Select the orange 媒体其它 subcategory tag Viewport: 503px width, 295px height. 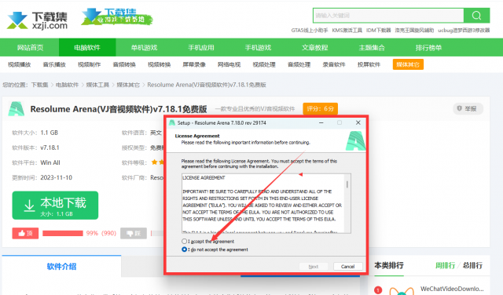(408, 64)
